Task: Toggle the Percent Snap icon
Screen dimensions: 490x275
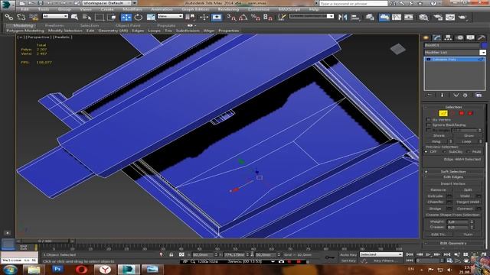Action: pyautogui.click(x=256, y=17)
